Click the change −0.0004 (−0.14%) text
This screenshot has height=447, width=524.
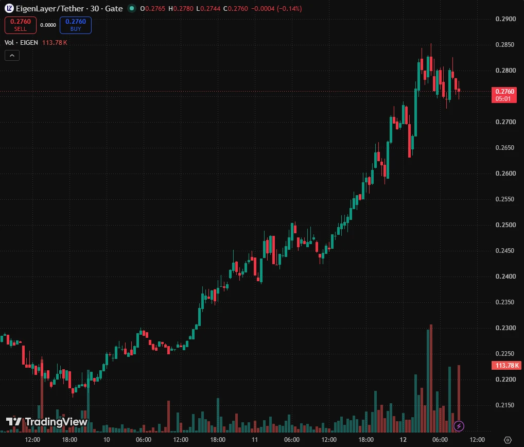tap(276, 8)
